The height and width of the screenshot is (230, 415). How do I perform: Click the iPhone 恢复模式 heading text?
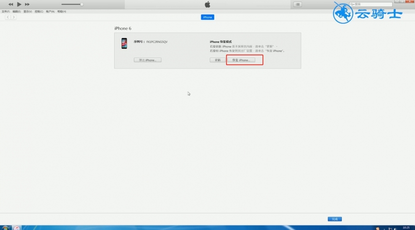click(x=221, y=42)
